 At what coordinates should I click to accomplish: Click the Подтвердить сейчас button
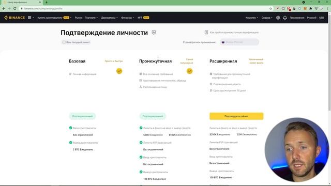click(x=236, y=116)
